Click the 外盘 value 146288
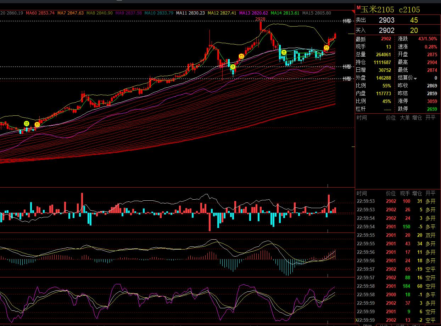 383,78
